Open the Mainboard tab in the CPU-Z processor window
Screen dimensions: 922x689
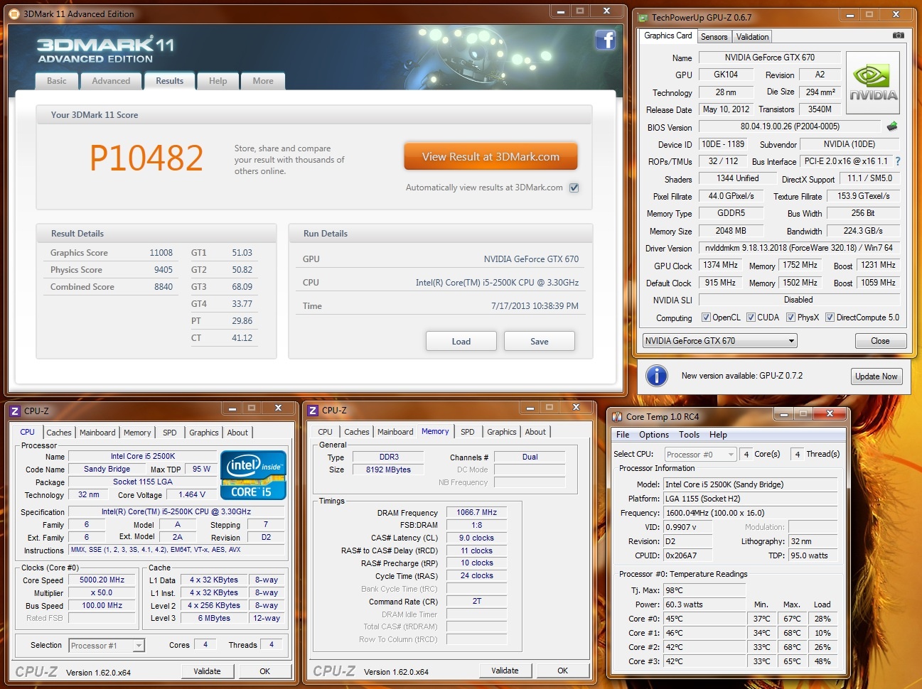coord(97,433)
